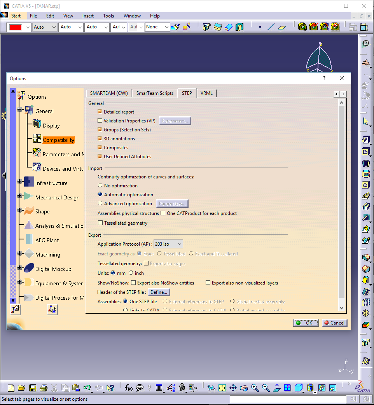Open the Insert menu

88,16
